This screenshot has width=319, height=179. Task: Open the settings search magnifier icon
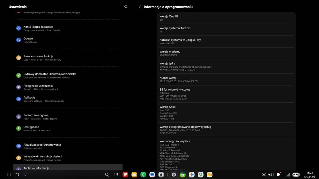click(126, 7)
